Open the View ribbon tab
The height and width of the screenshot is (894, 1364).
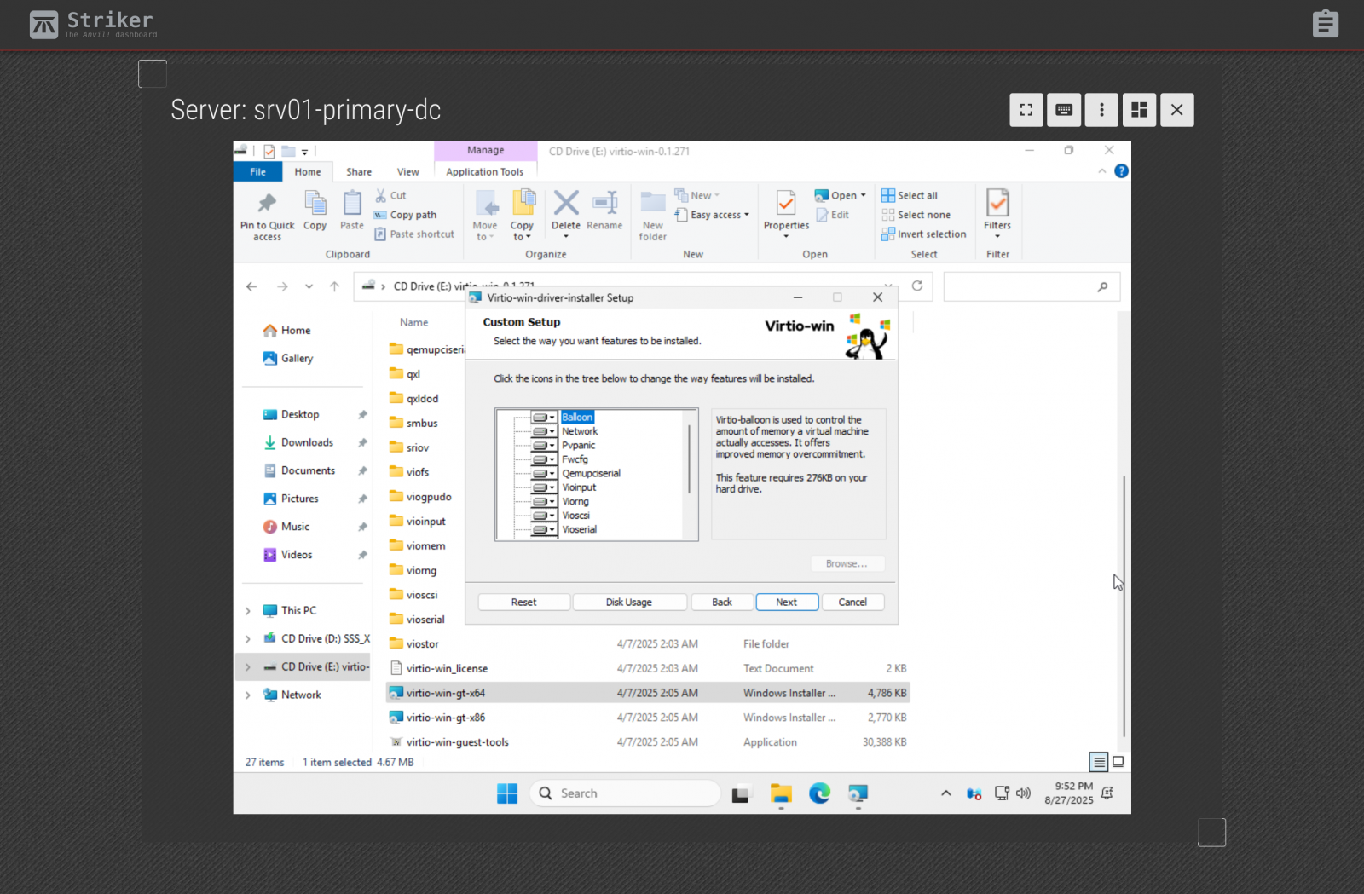point(407,172)
